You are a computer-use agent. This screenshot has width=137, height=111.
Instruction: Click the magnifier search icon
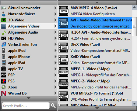pyautogui.click(x=53, y=106)
